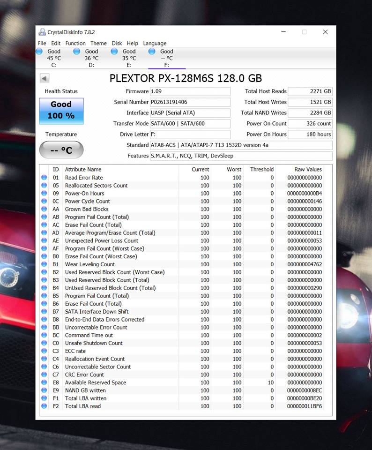372x450 pixels.
Task: Open the Language menu
Action: [x=155, y=43]
